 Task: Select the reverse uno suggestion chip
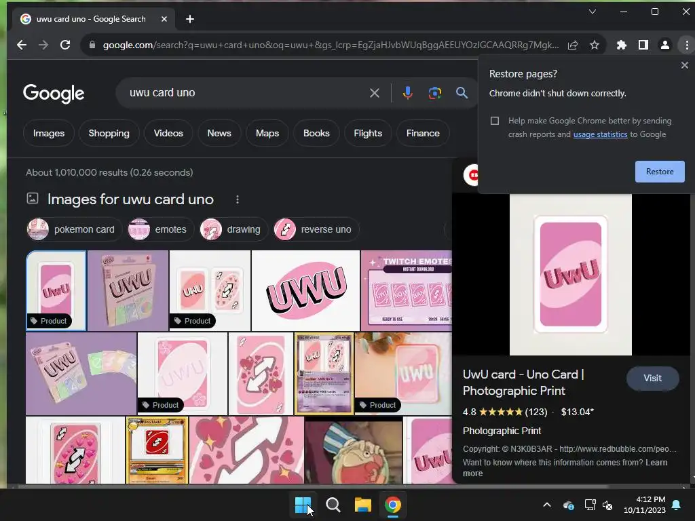pyautogui.click(x=316, y=229)
